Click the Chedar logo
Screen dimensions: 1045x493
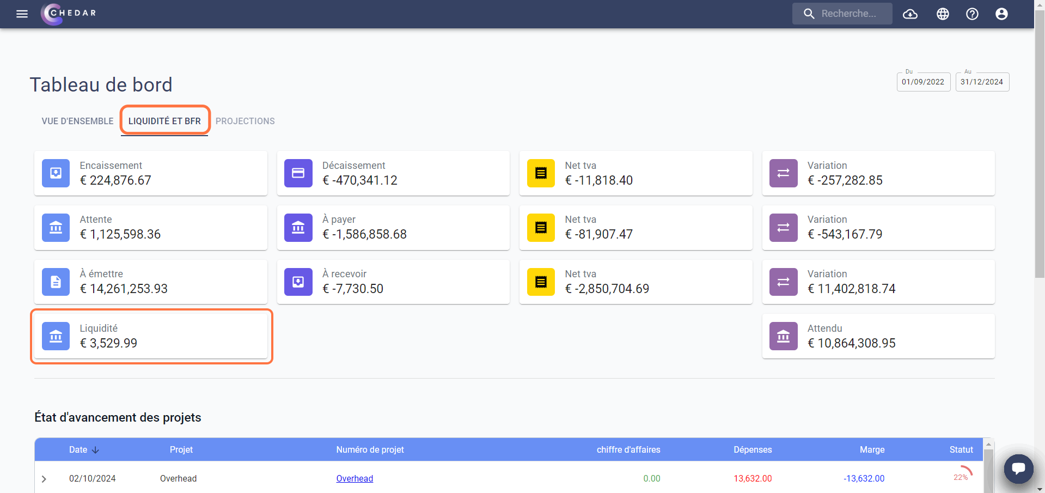tap(69, 14)
